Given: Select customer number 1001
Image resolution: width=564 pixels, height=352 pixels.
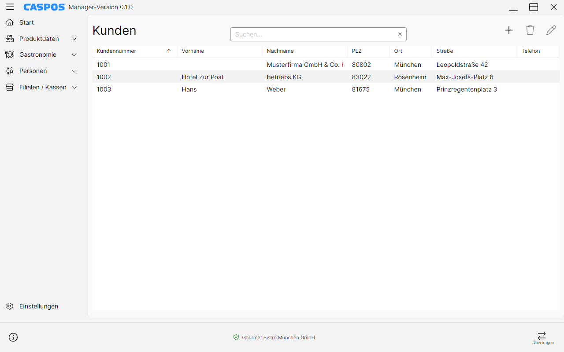Looking at the screenshot, I should point(104,65).
